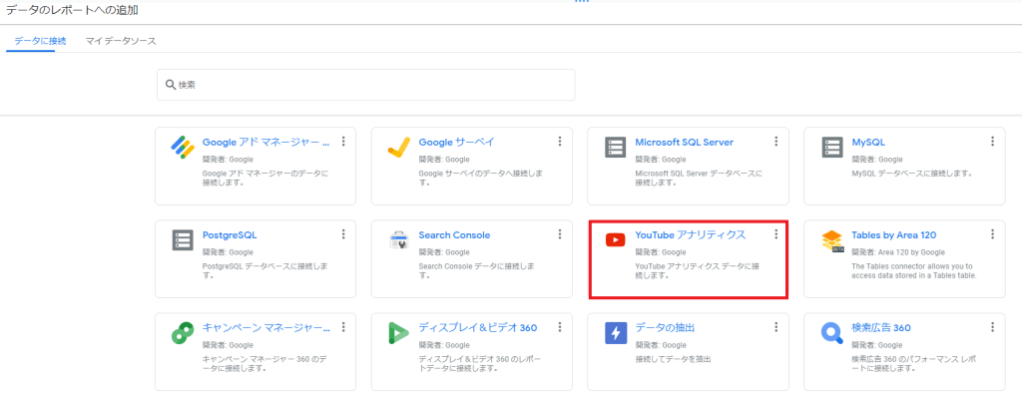Open more options for Google サーベイ card

(x=560, y=142)
